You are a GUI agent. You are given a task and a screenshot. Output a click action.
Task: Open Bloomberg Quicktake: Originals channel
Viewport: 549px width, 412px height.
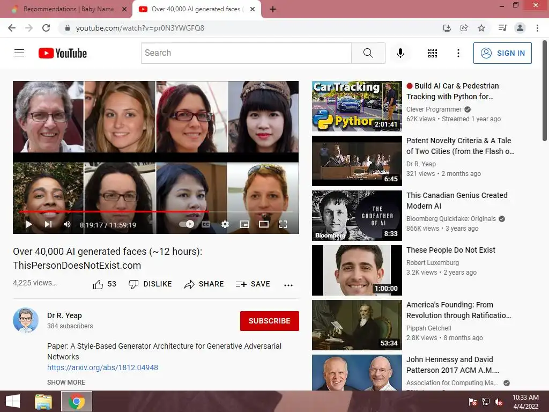451,219
